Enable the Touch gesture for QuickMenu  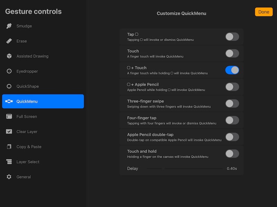click(x=232, y=53)
